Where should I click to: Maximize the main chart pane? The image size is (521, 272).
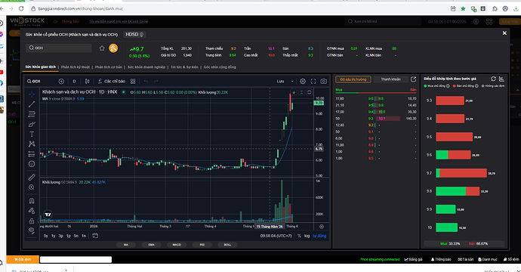pos(309,92)
